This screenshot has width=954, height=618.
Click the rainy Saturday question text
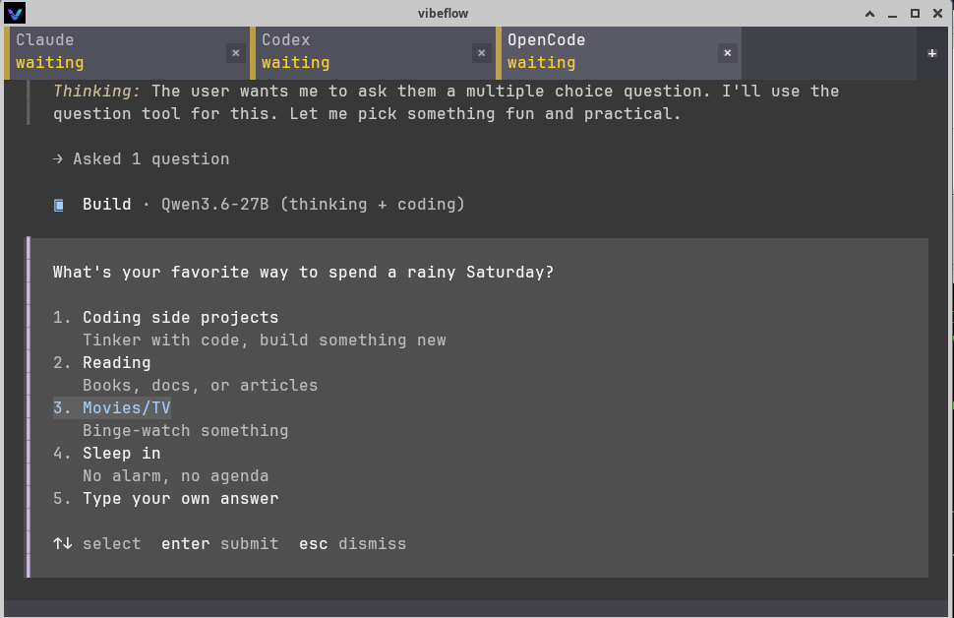[x=303, y=273]
